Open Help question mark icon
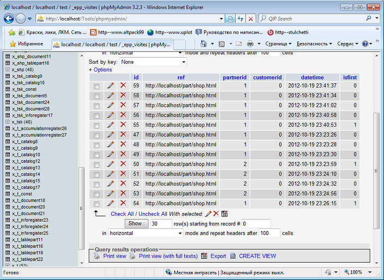Viewport: 384px width, 280px height. click(x=365, y=44)
